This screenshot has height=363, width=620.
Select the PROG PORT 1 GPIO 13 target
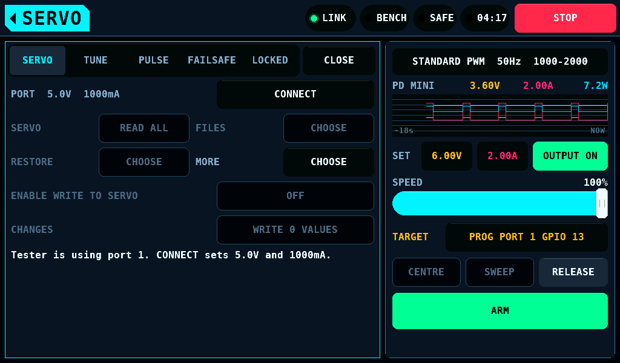pyautogui.click(x=526, y=237)
